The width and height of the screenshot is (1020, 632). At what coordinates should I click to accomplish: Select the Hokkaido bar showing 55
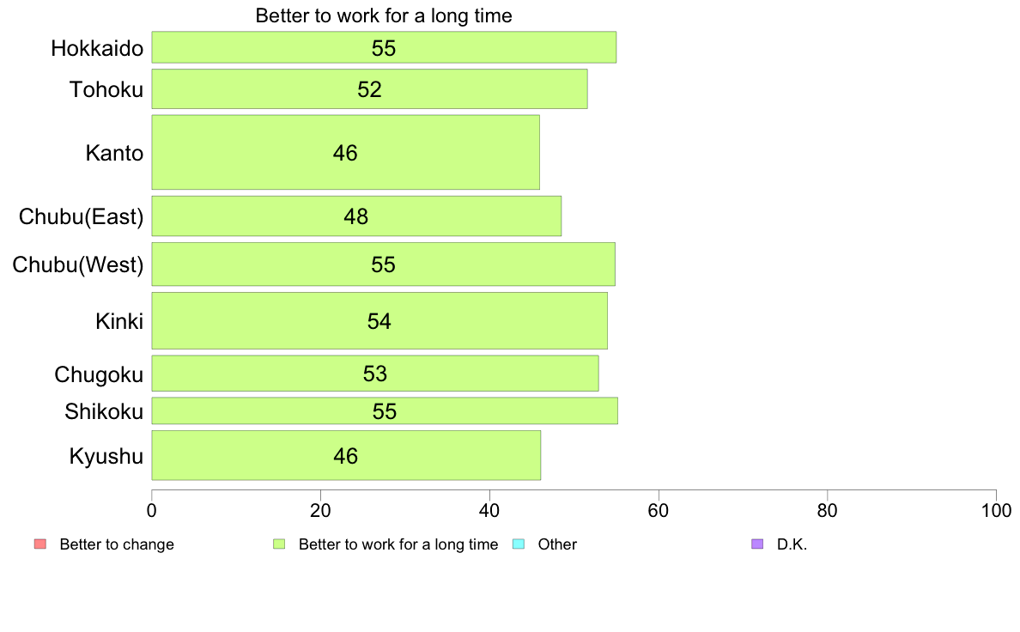(x=384, y=47)
